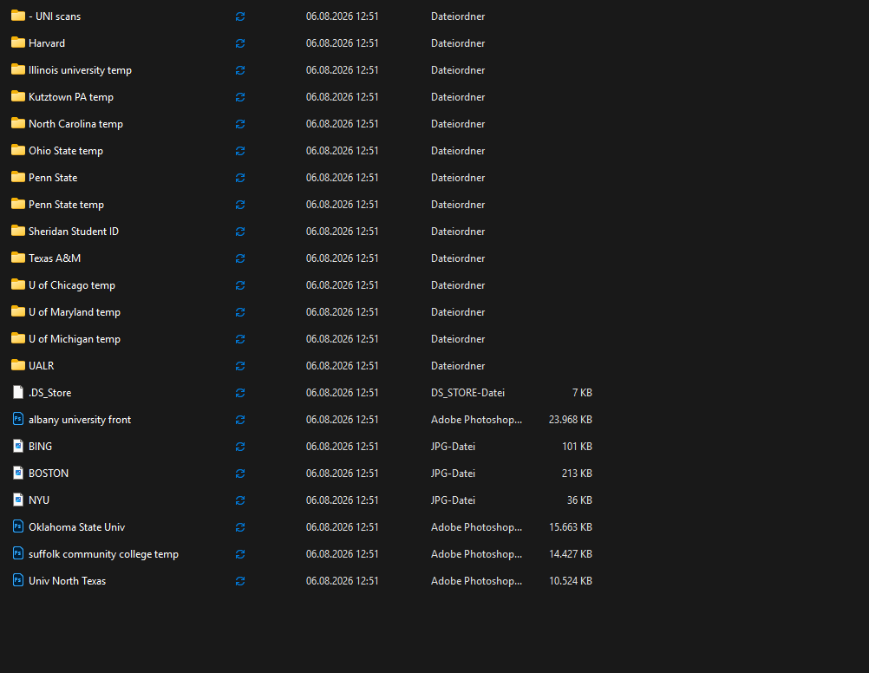Select the Sheridan Student ID folder icon
This screenshot has height=673, width=869.
tap(17, 231)
